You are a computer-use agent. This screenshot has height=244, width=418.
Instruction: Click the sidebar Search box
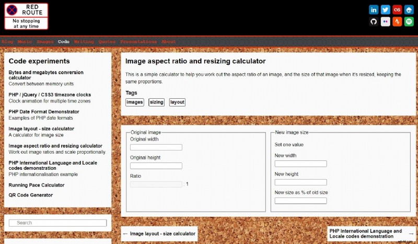coord(58,223)
